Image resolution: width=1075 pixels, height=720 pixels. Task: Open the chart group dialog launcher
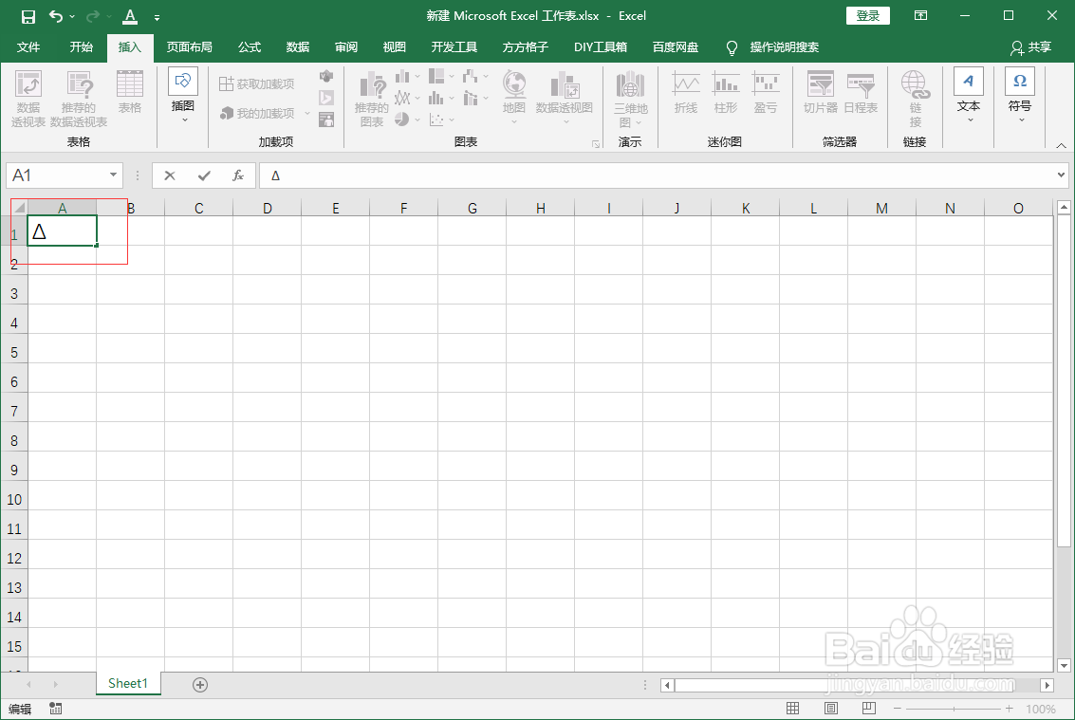[596, 144]
